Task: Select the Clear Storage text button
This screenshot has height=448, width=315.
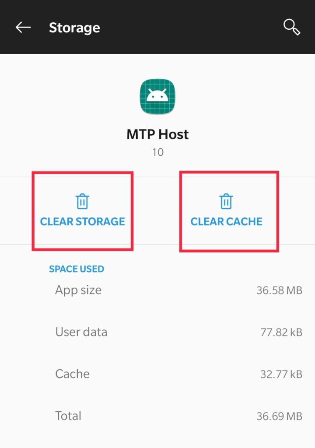Action: (82, 221)
